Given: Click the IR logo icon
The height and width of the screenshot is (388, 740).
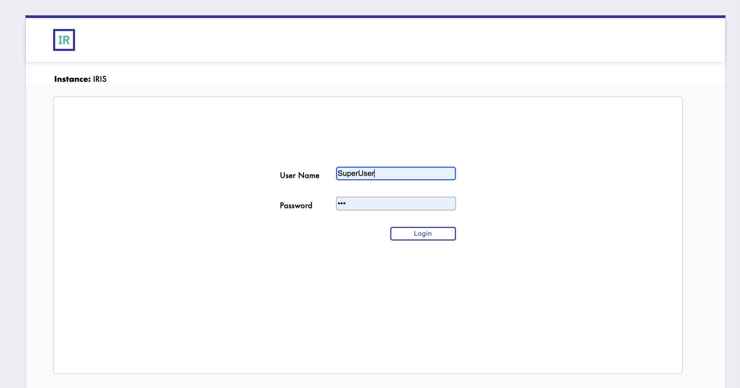Looking at the screenshot, I should pos(64,40).
